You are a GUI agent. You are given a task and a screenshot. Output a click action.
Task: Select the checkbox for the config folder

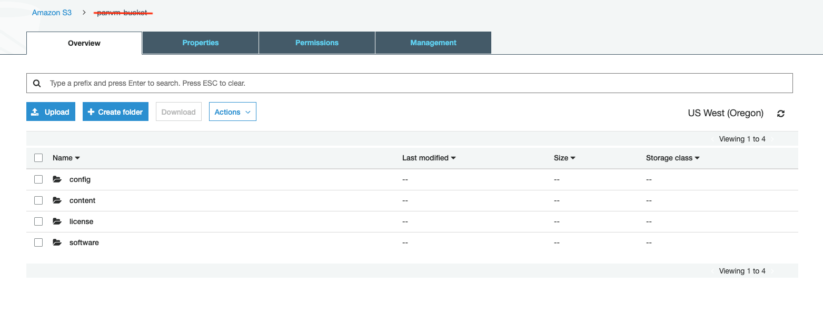[38, 179]
